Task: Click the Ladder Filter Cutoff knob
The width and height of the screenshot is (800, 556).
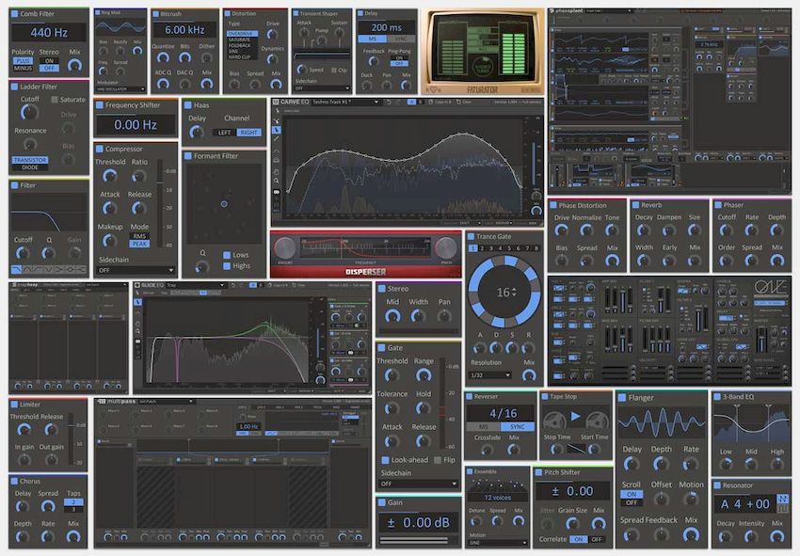Action: pyautogui.click(x=29, y=112)
